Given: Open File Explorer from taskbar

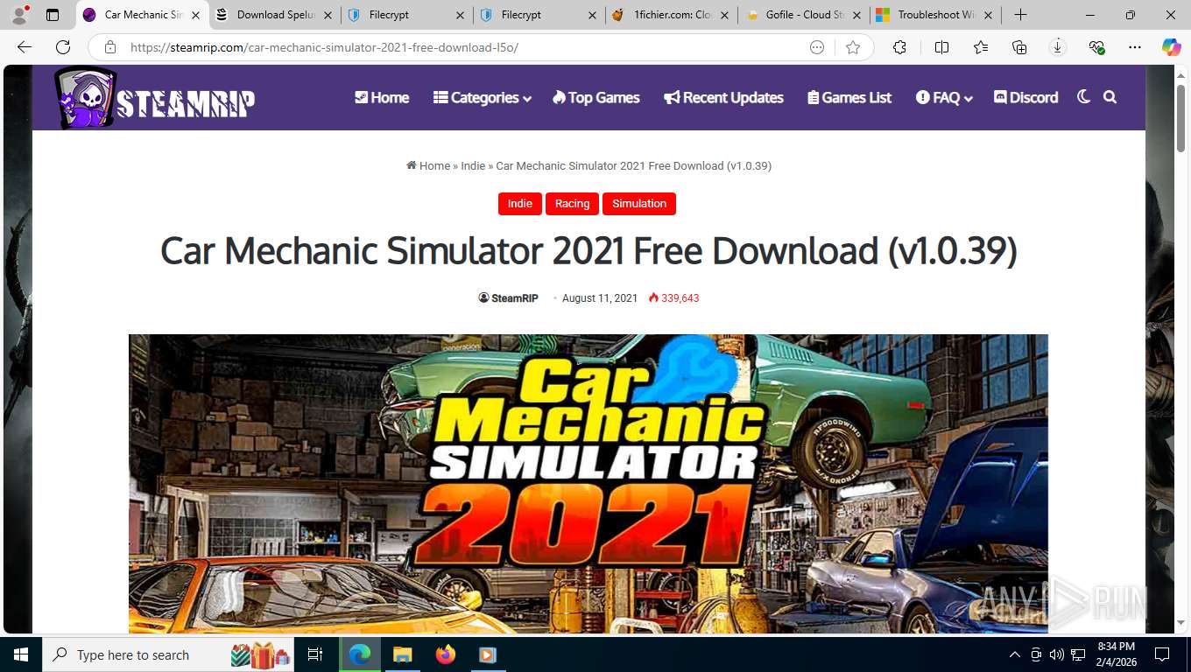Looking at the screenshot, I should coord(402,654).
